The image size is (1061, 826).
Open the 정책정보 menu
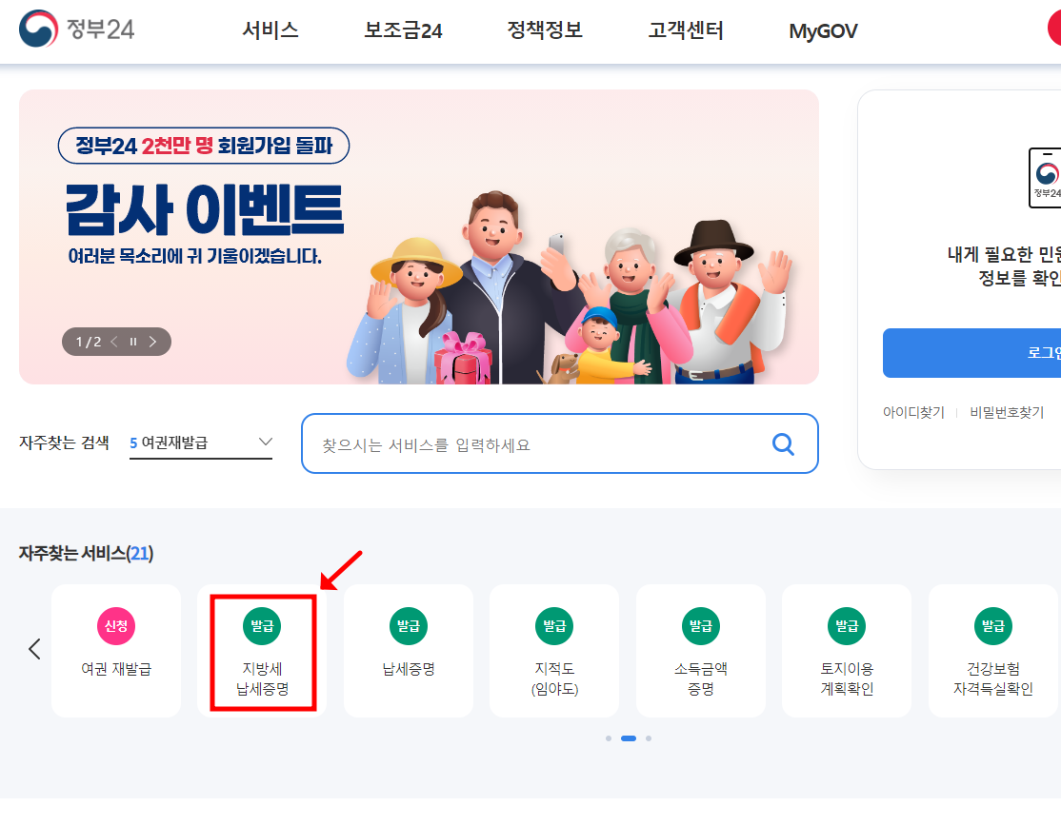coord(545,30)
